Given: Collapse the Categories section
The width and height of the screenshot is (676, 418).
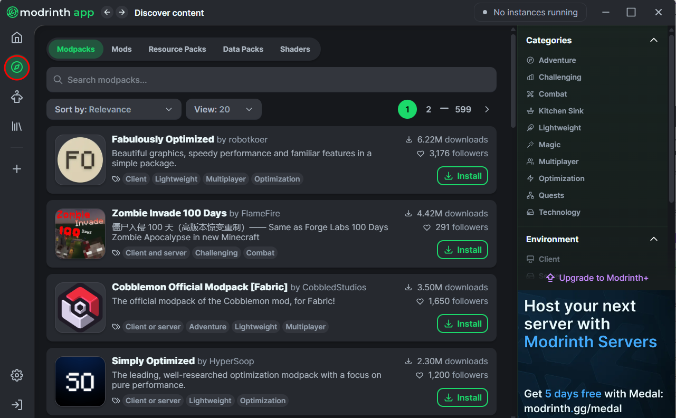Looking at the screenshot, I should coord(654,40).
